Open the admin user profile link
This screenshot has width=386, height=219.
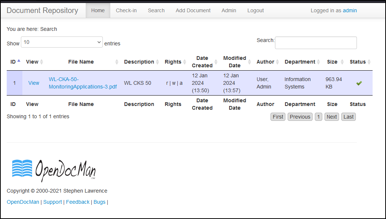pyautogui.click(x=350, y=10)
